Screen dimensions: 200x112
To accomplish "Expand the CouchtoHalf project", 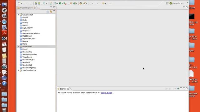I will 19,15.
